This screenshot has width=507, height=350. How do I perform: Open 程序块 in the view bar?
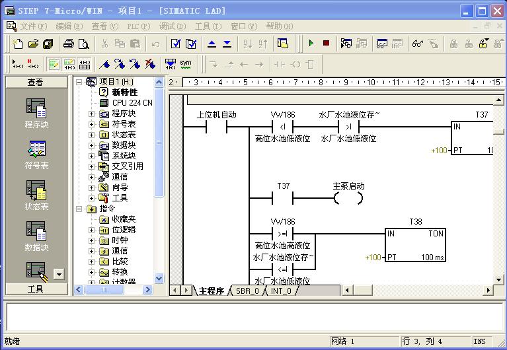(x=36, y=114)
